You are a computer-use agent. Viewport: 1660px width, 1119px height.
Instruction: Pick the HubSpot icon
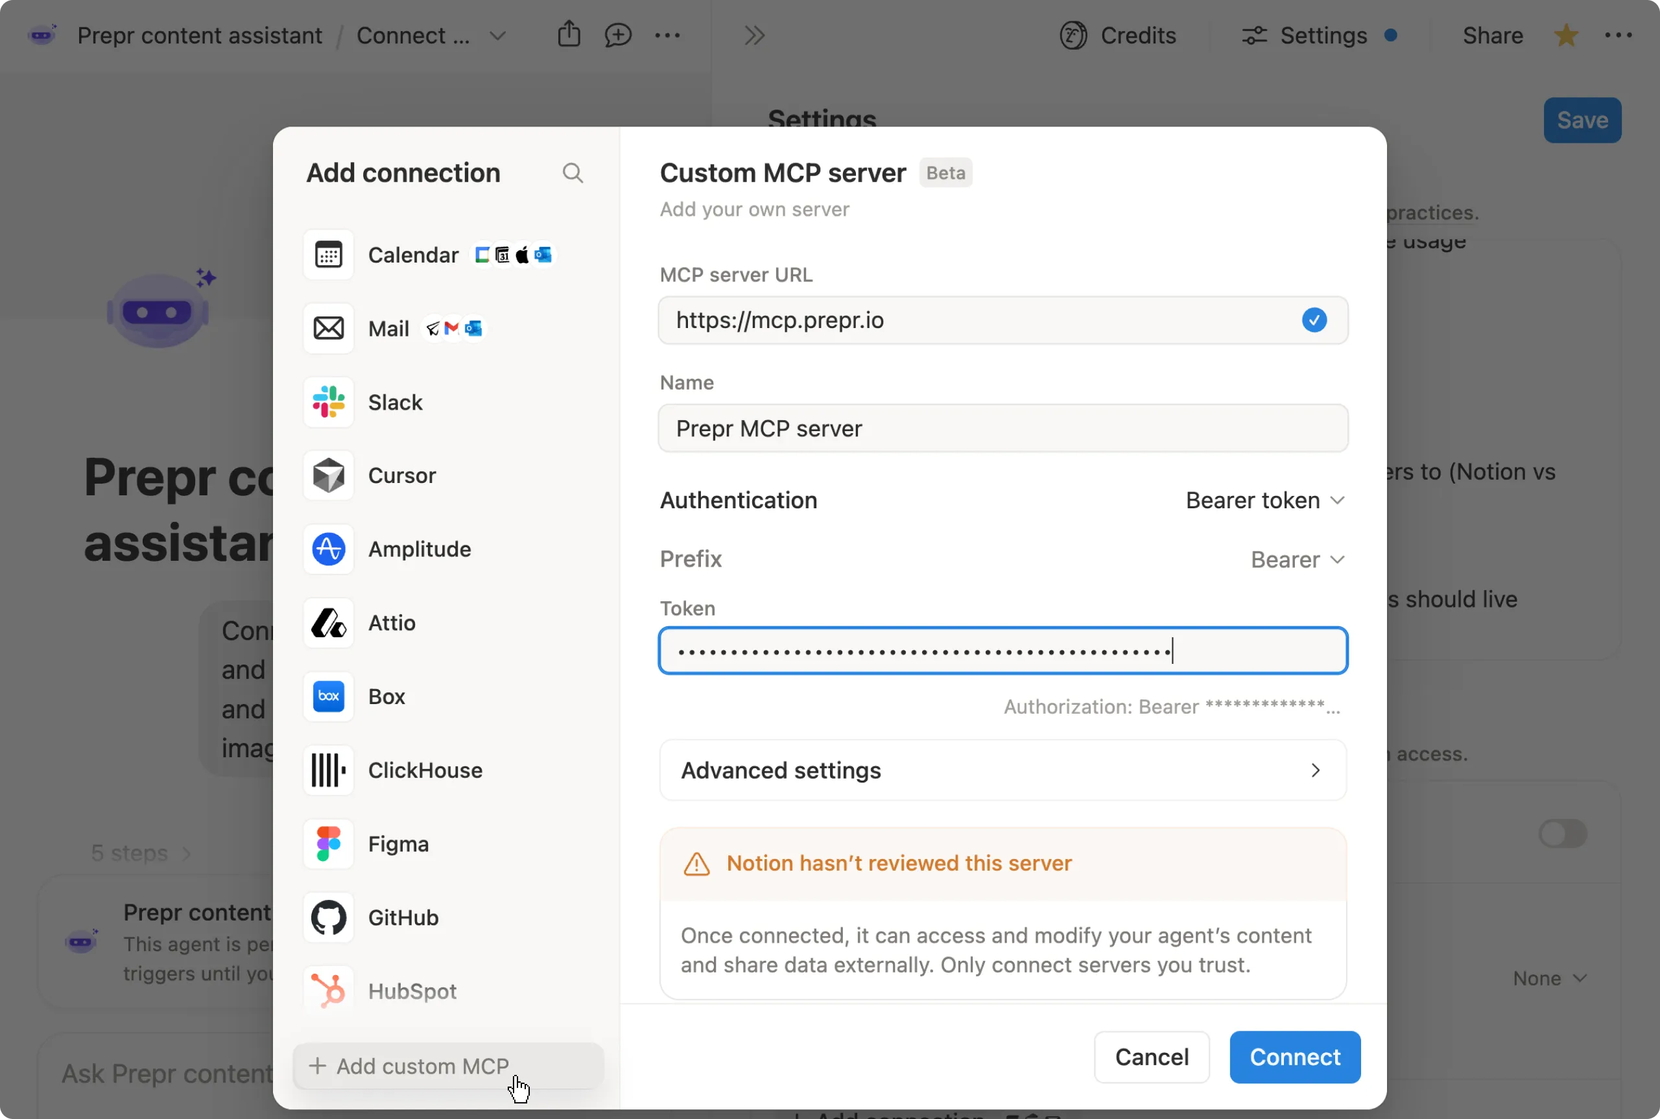(x=328, y=991)
